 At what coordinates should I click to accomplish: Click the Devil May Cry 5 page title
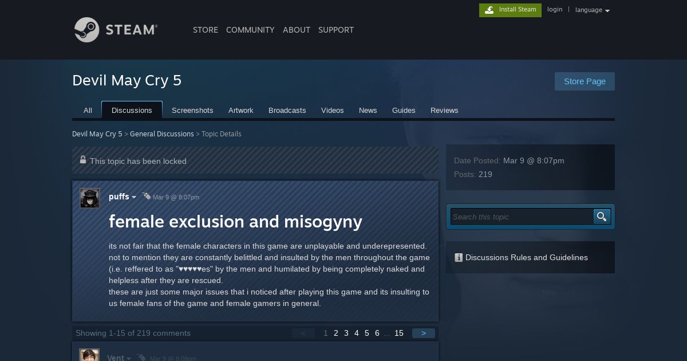127,80
